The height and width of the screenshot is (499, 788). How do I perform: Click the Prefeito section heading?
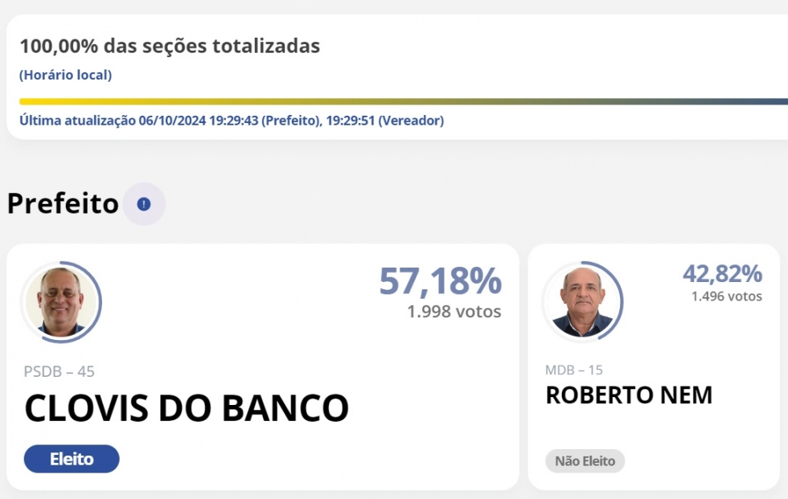pyautogui.click(x=63, y=204)
